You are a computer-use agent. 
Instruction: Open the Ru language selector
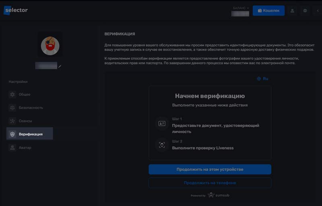pyautogui.click(x=265, y=79)
